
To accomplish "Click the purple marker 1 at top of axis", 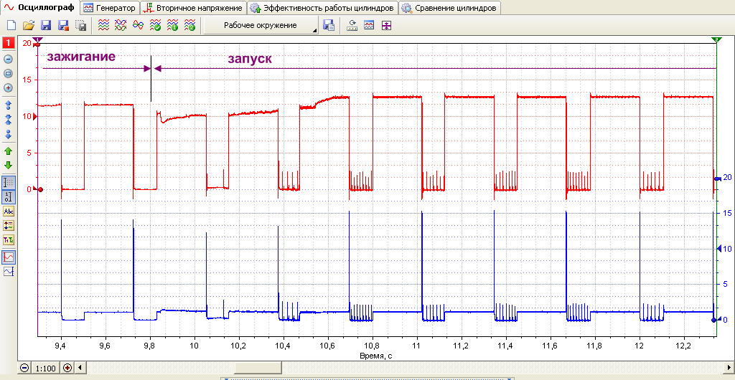I will coord(38,40).
